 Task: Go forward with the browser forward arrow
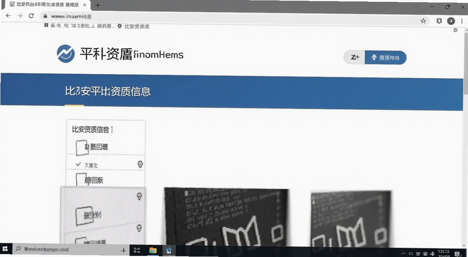[20, 16]
